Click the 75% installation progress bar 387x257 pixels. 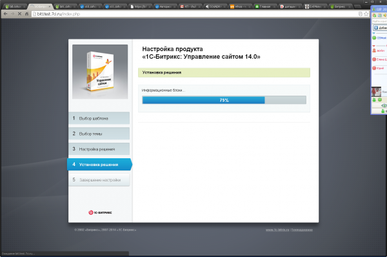(224, 100)
